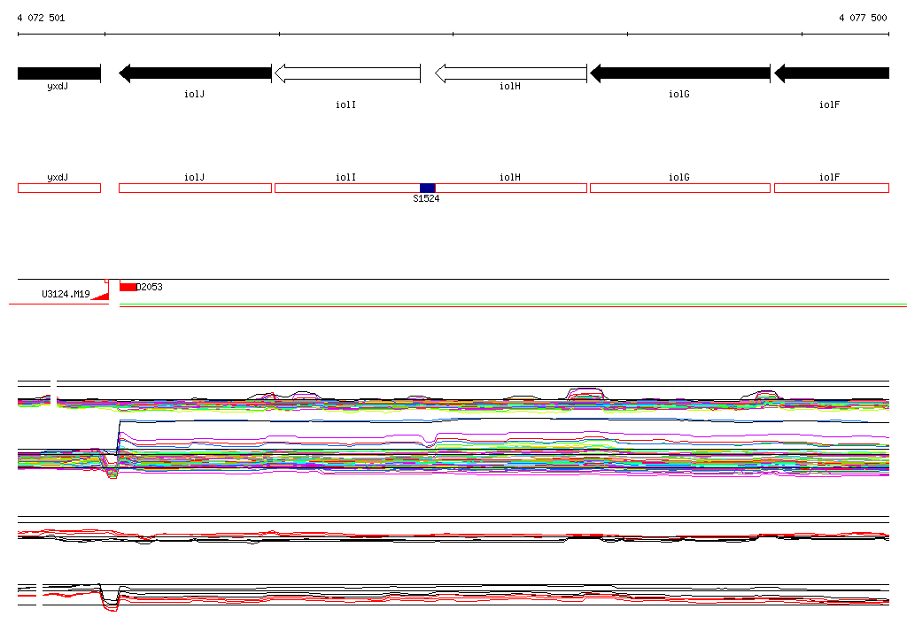Click the S1524 label text
Screen dimensions: 907x632
pyautogui.click(x=426, y=199)
